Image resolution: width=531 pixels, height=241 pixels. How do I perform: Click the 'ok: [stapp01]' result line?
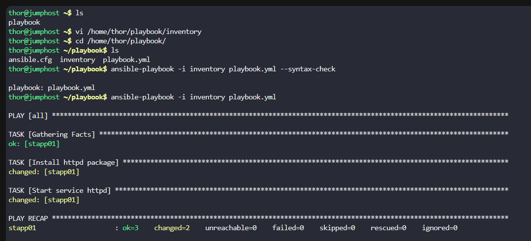click(x=34, y=144)
